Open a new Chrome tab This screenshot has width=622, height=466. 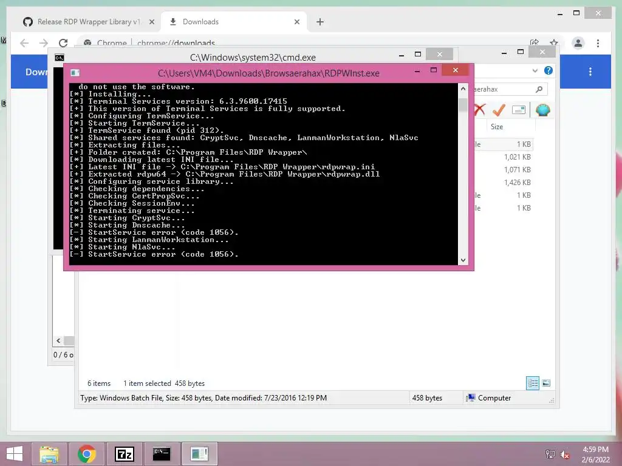320,22
